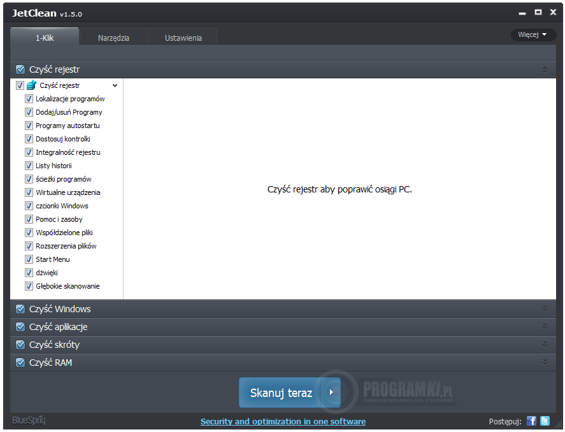Collapse the Czyść rejestr section with double chevron
The image size is (565, 432).
tap(545, 69)
